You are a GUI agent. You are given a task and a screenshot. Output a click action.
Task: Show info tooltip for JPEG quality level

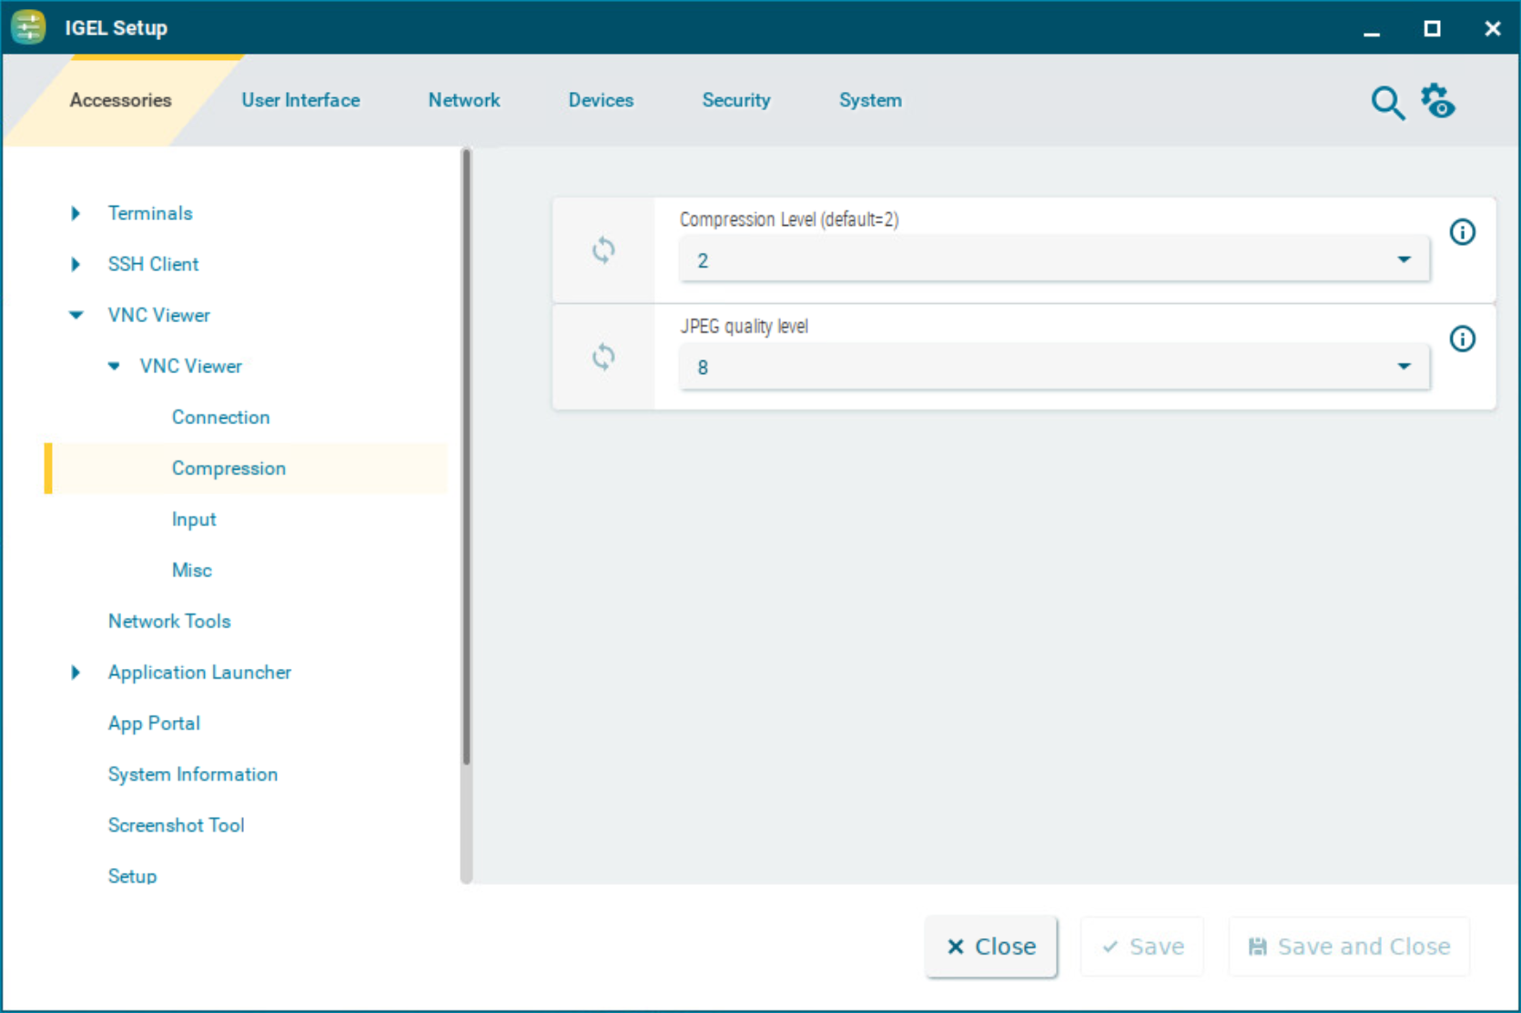coord(1462,339)
